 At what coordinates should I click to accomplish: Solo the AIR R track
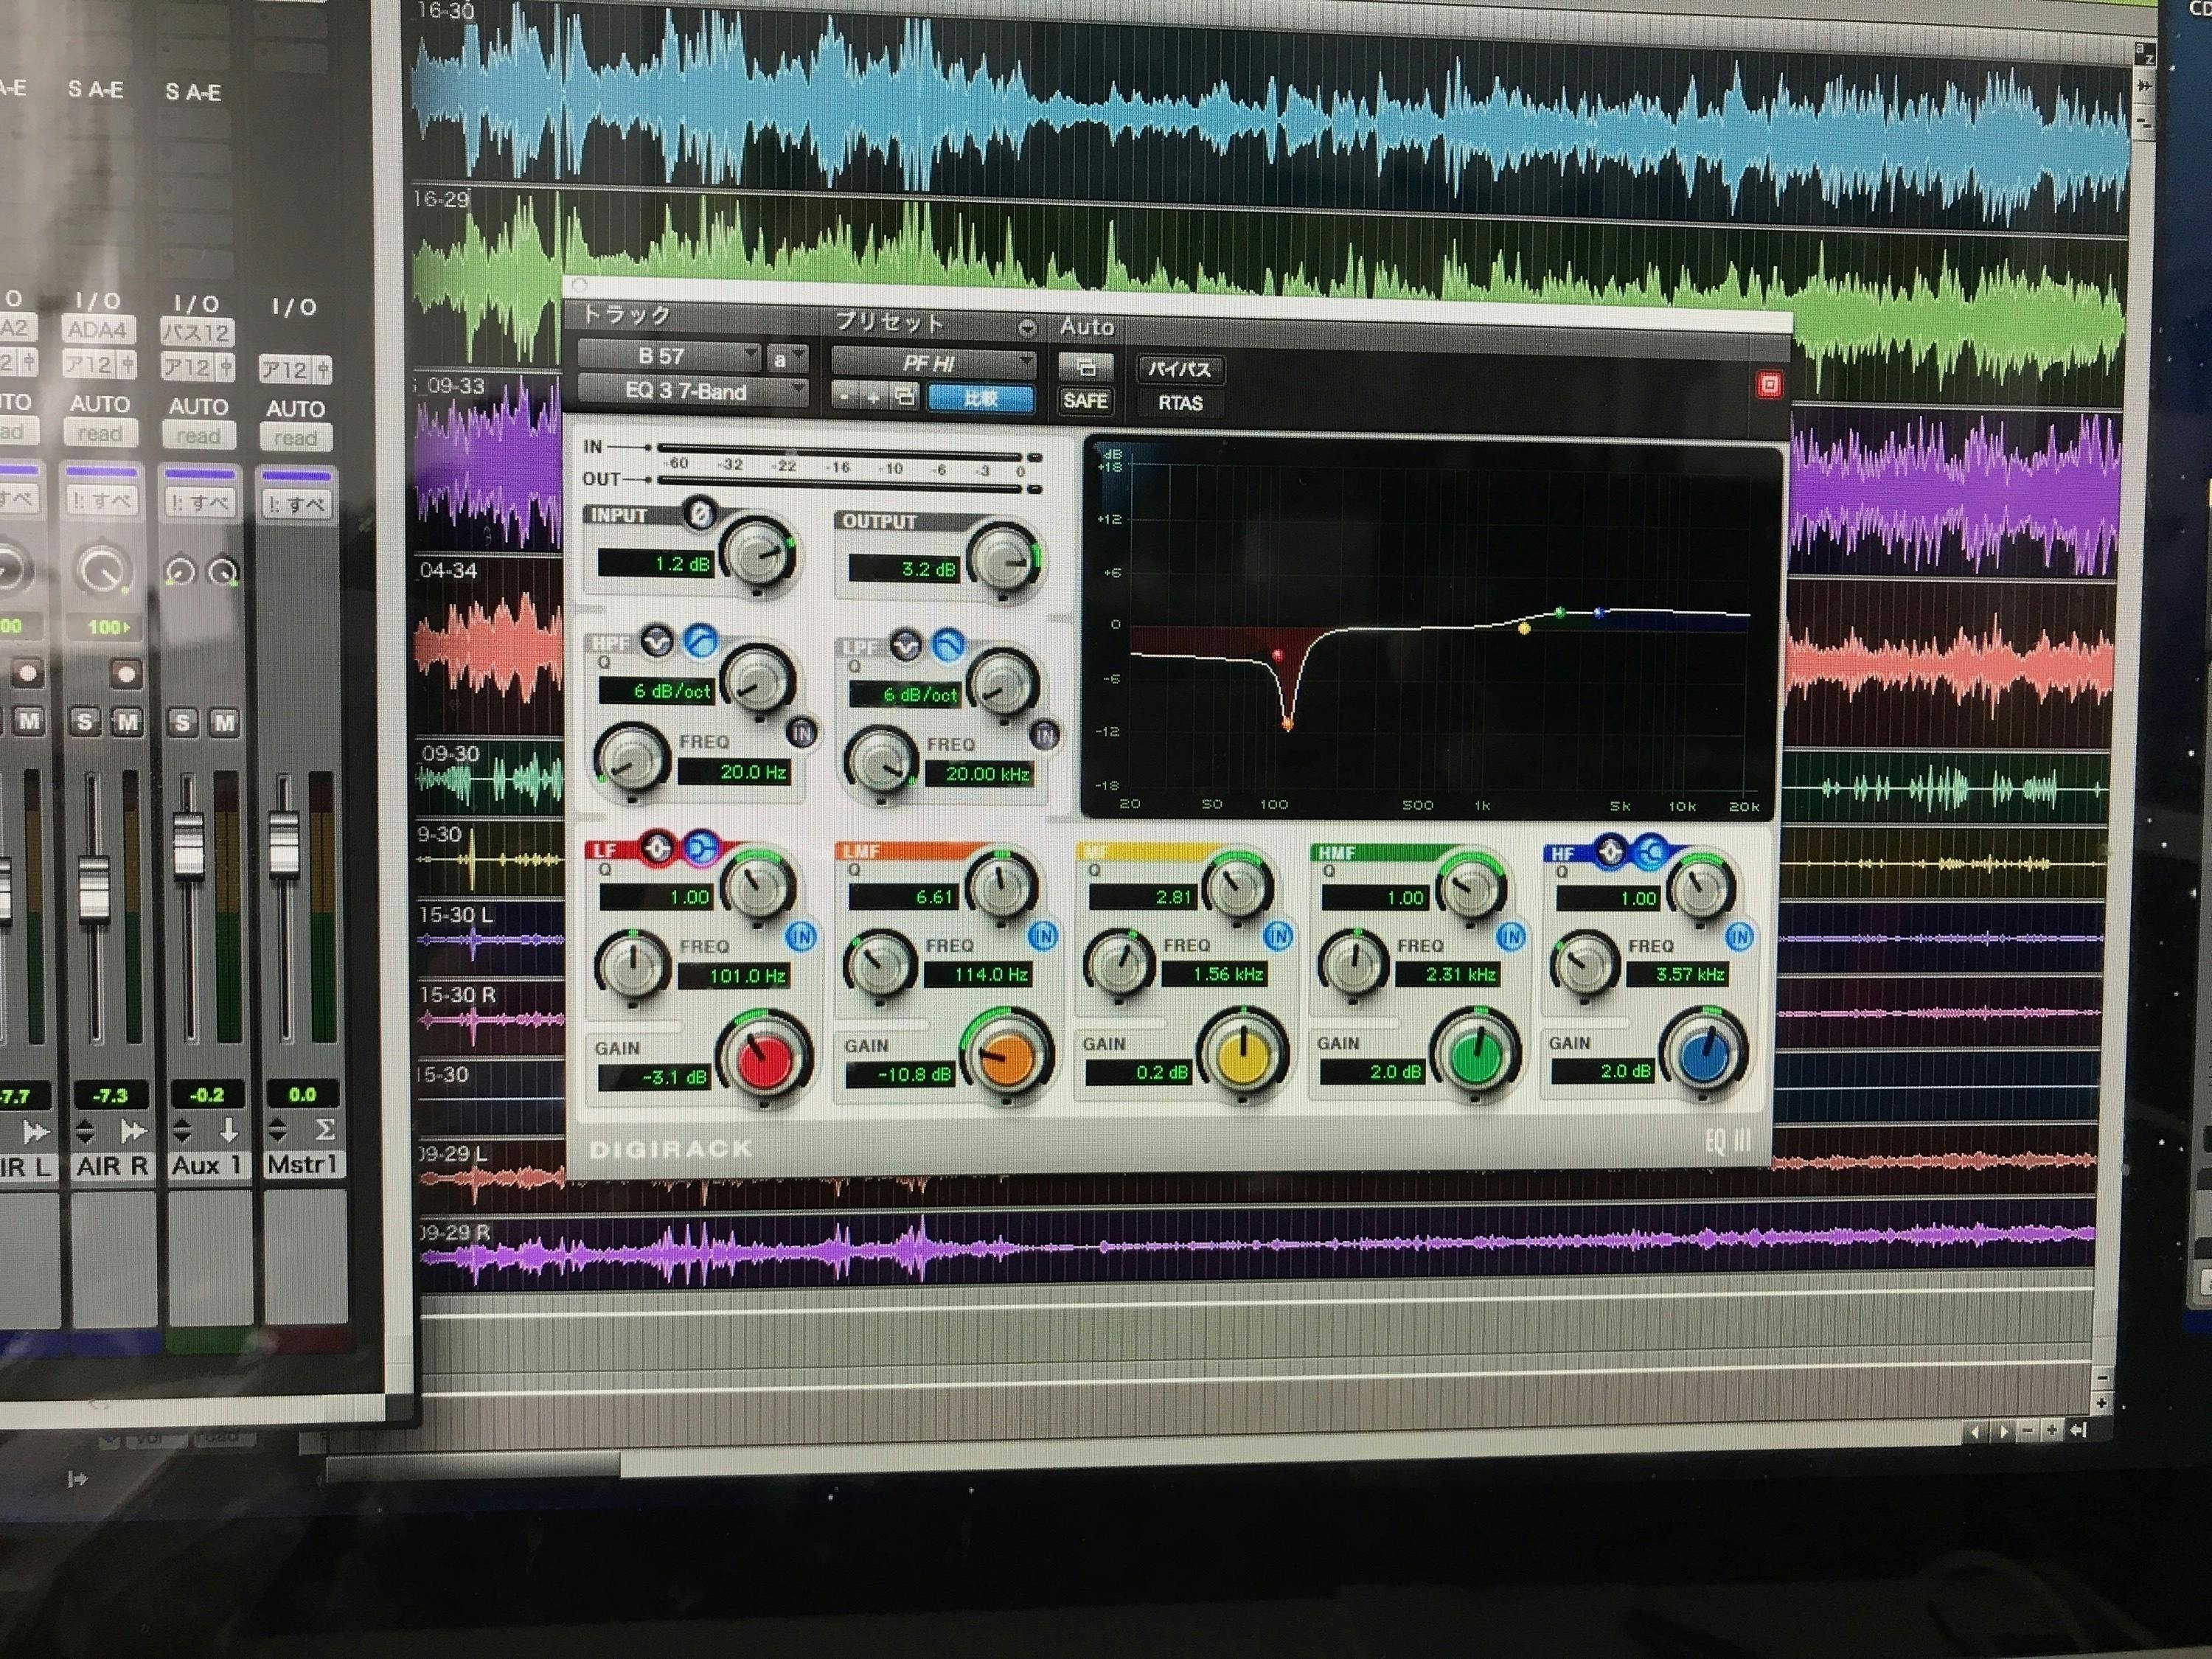[86, 722]
